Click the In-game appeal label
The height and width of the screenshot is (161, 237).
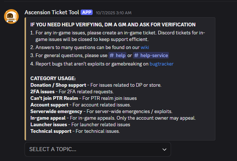point(48,118)
